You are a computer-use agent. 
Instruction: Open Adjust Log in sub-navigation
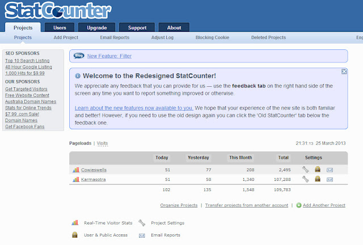point(162,37)
